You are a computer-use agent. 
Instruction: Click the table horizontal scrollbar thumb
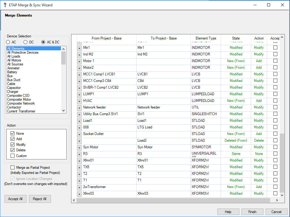pyautogui.click(x=173, y=200)
